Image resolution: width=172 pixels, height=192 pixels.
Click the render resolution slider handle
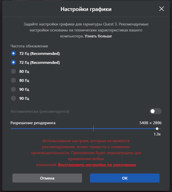[157, 129]
